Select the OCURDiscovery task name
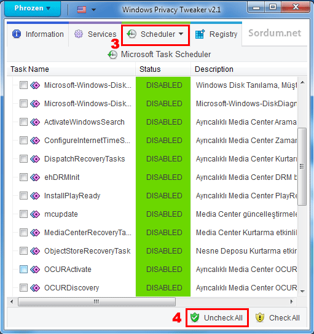The image size is (314, 334). click(x=72, y=288)
